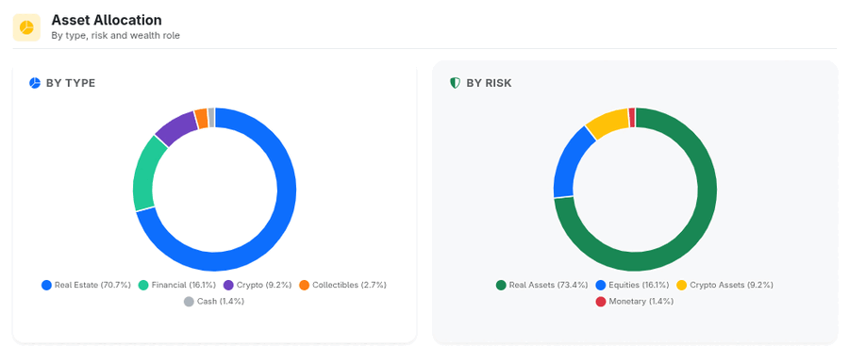Click the BY TYPE card title
Image resolution: width=849 pixels, height=347 pixels.
(71, 83)
